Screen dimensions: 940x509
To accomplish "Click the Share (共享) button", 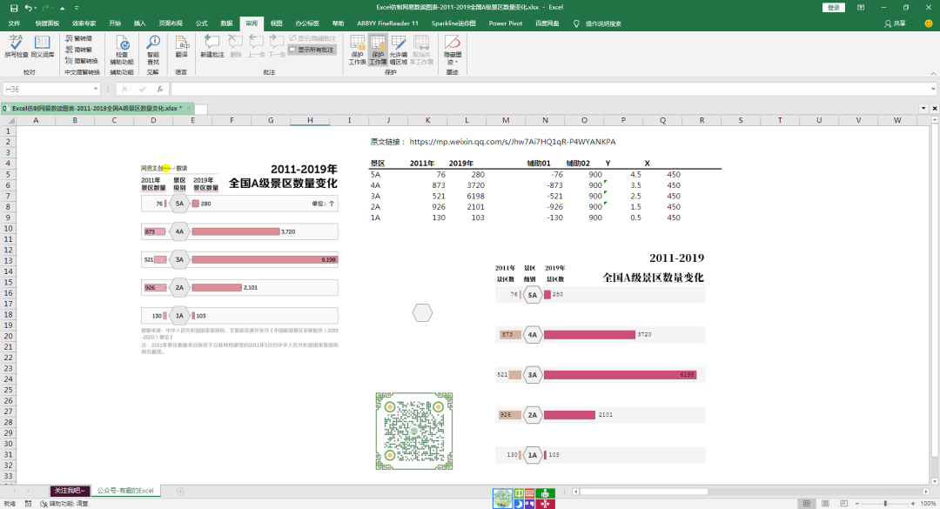I will [x=895, y=23].
